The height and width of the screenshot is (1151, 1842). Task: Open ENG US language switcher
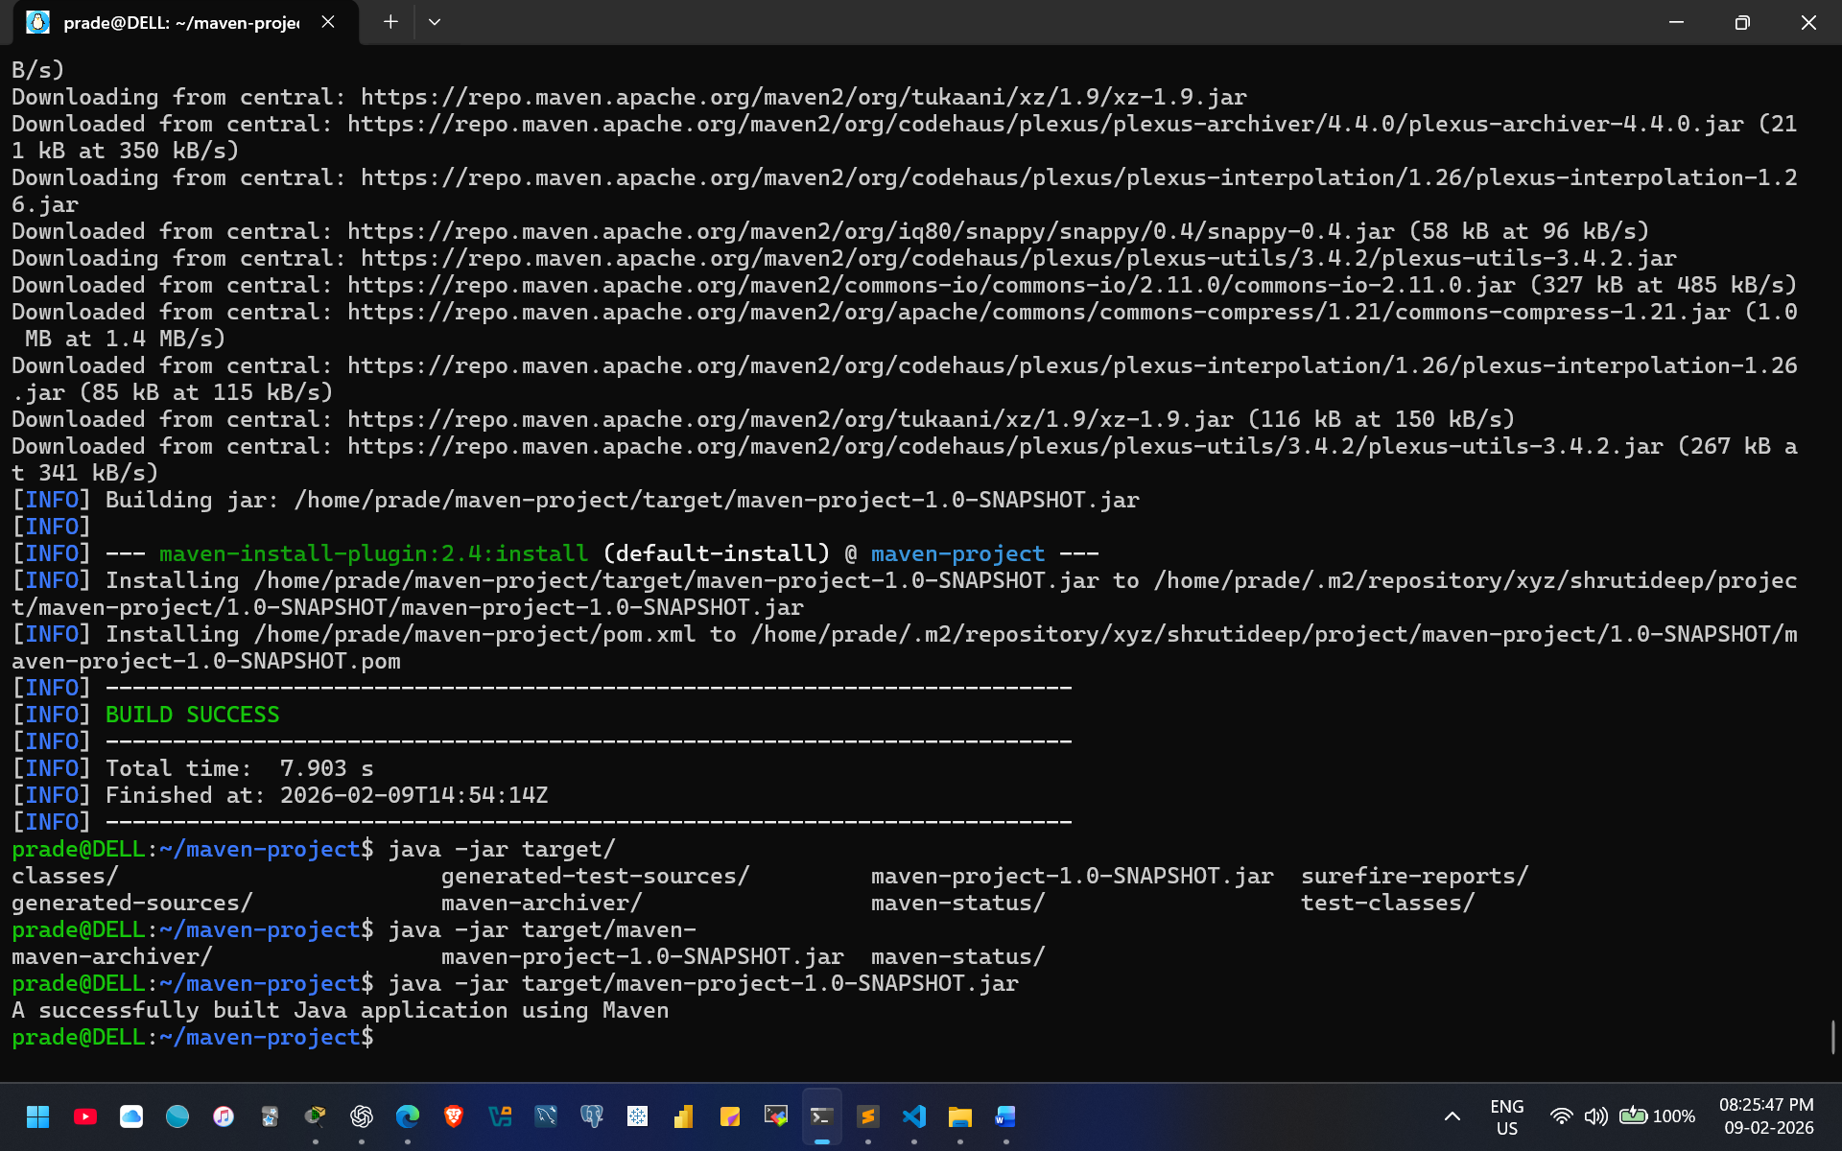click(1507, 1117)
